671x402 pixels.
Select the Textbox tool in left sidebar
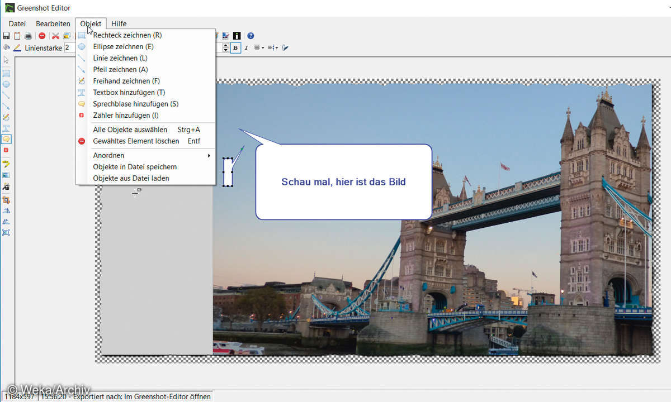click(6, 128)
